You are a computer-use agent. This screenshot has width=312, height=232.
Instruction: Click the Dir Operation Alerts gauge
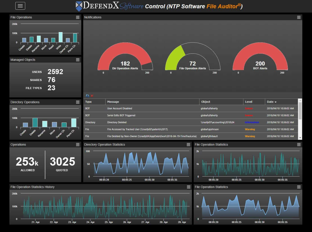(x=125, y=57)
